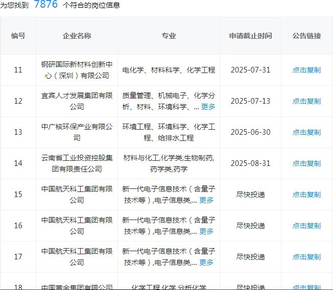This screenshot has height=290, width=333.
Task: Select the 申请截止时间 column header
Action: coord(250,36)
